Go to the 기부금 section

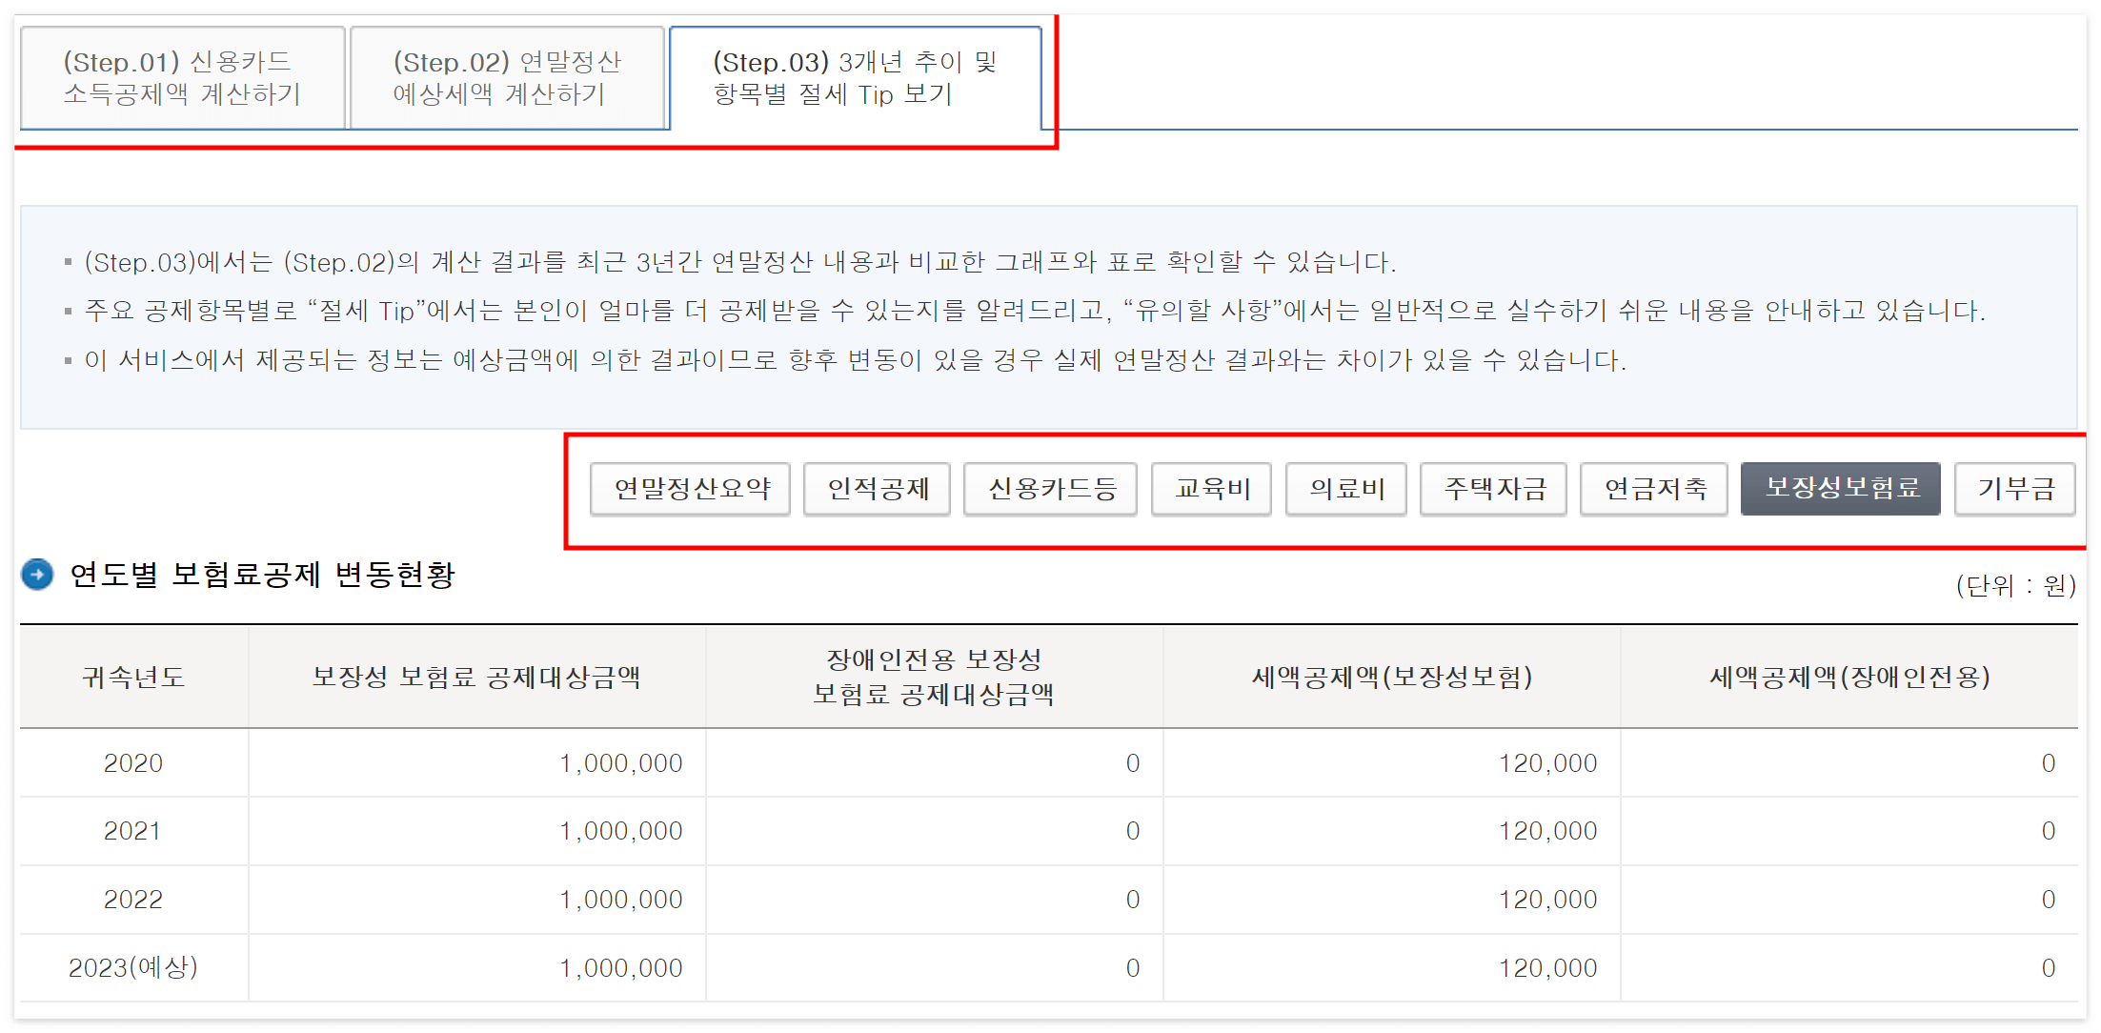2014,489
